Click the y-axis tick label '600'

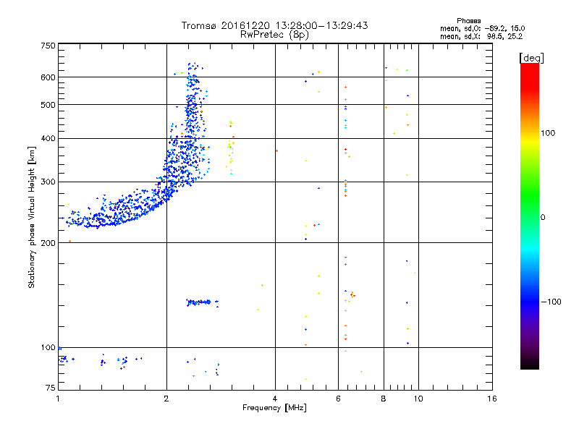[48, 77]
